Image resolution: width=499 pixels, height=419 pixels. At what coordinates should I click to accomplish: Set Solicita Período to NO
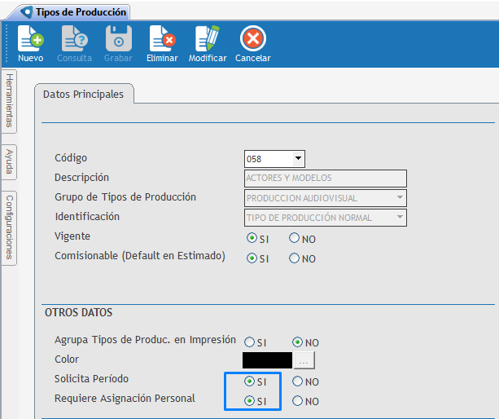[x=297, y=382]
